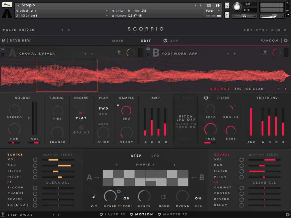
Task: Click the floppy disk save icon
Action: pos(4,40)
